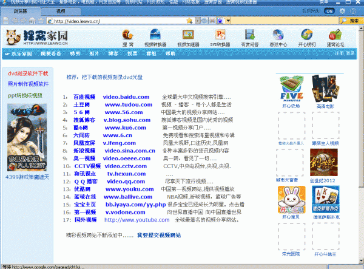Click 我要提交视频网站 submit link

pos(159,235)
